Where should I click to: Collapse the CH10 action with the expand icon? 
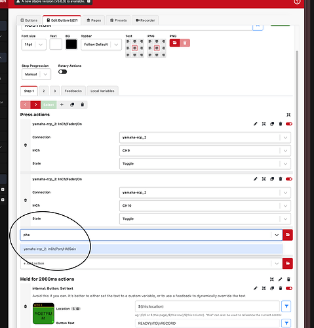point(264,179)
